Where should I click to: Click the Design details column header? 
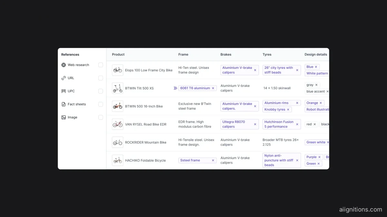[x=316, y=55]
